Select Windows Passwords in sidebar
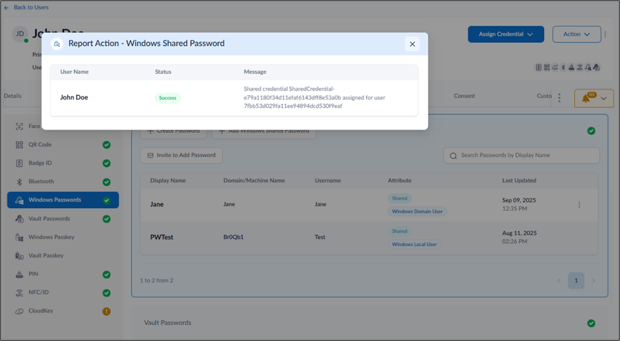This screenshot has height=341, width=620. tap(63, 200)
